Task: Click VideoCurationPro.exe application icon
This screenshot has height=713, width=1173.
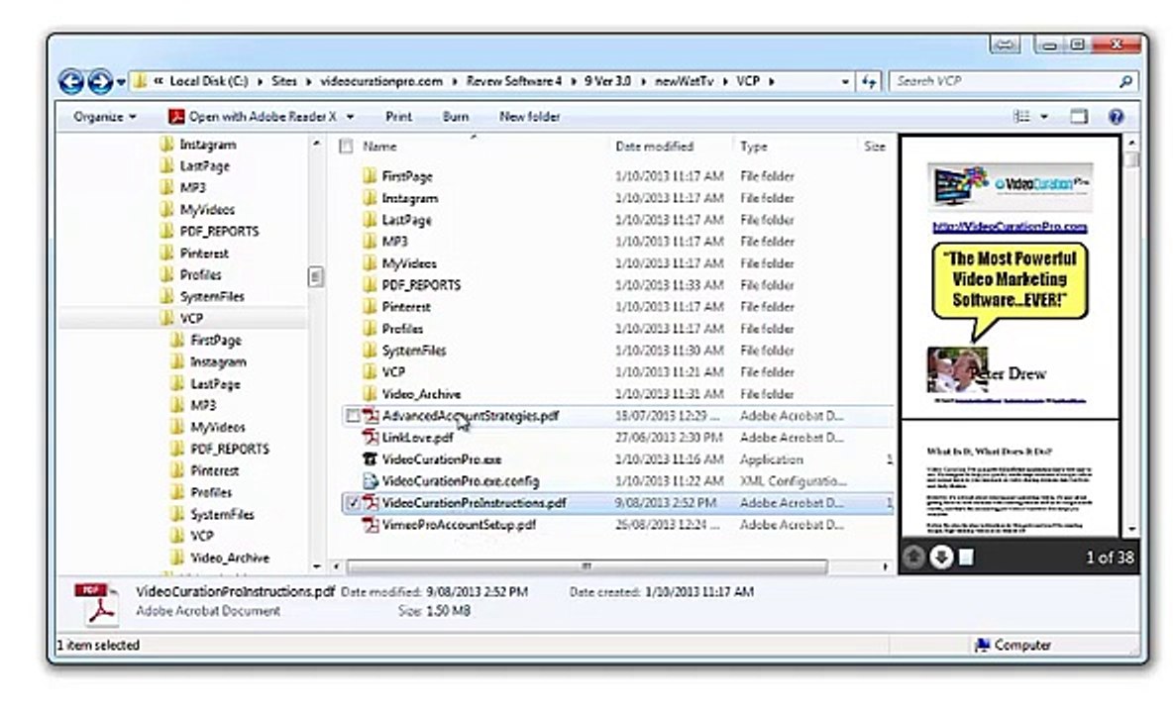Action: (371, 458)
